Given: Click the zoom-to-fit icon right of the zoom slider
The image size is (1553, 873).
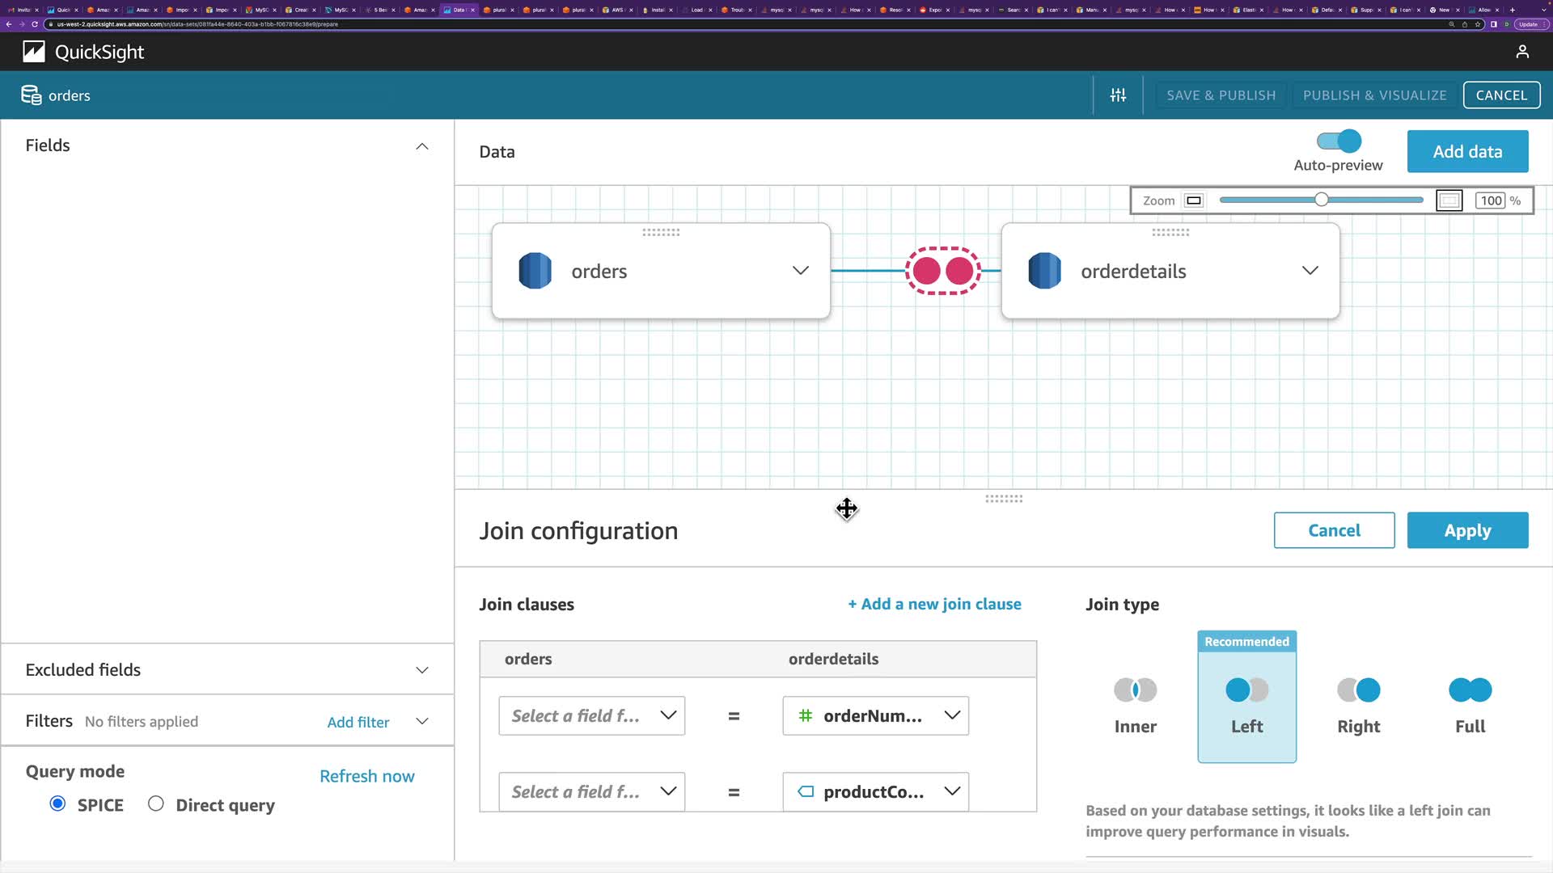Looking at the screenshot, I should (1449, 200).
